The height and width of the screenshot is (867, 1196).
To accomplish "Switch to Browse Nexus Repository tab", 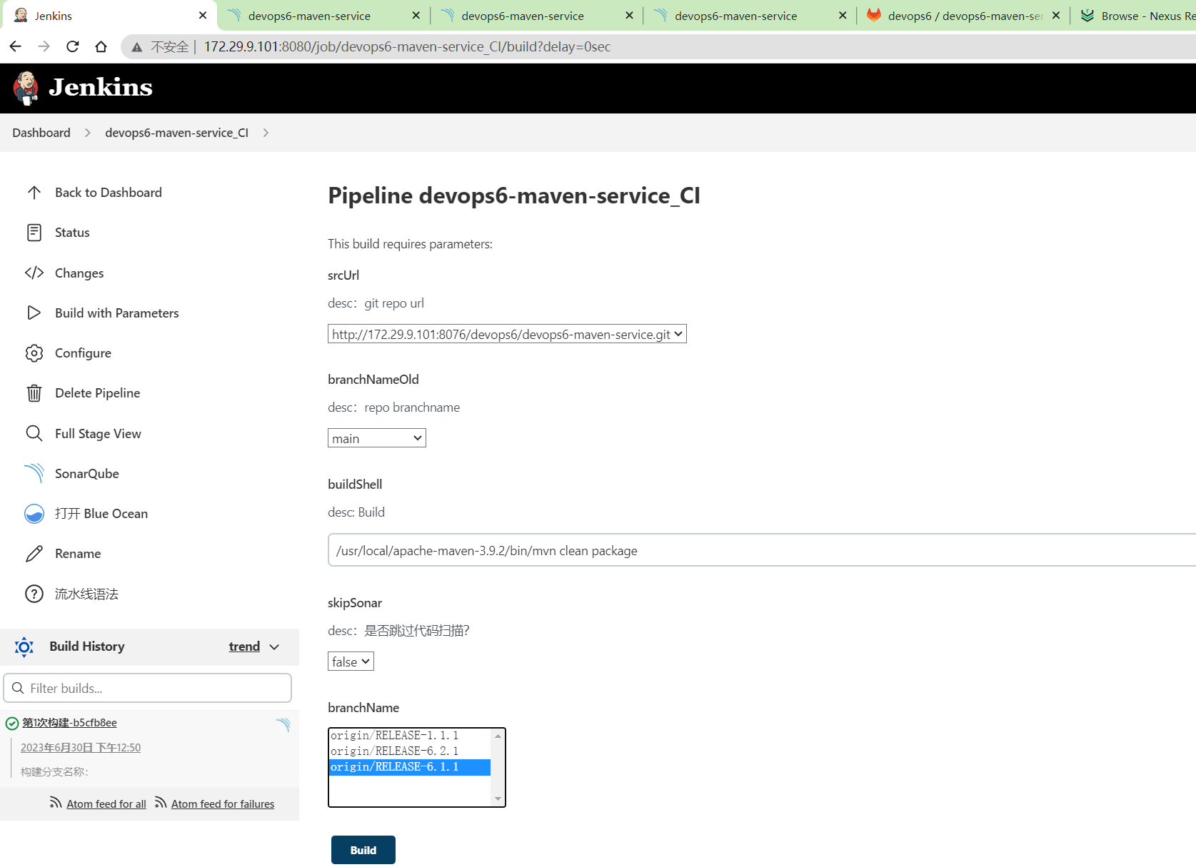I will [x=1135, y=16].
